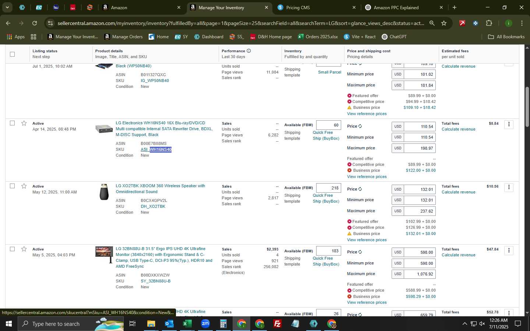Open the All Bookmarks folder
The image size is (530, 331).
[x=506, y=37]
